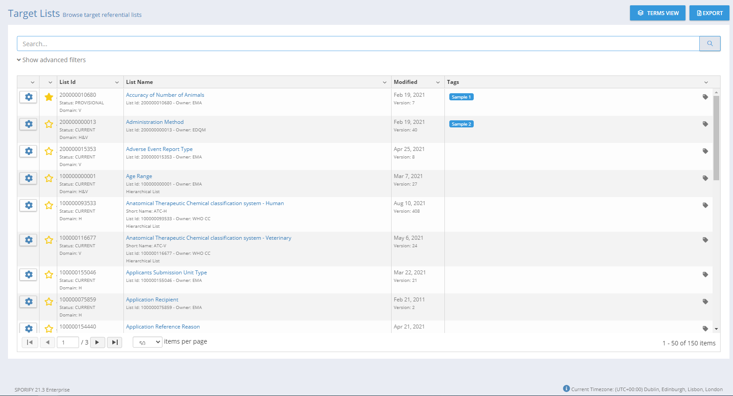Viewport: 733px width, 396px height.
Task: Click the vertical scrollbar in the table
Action: [x=716, y=138]
